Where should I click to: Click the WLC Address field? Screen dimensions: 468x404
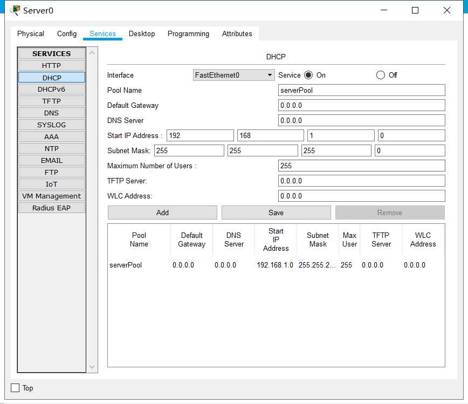point(361,196)
